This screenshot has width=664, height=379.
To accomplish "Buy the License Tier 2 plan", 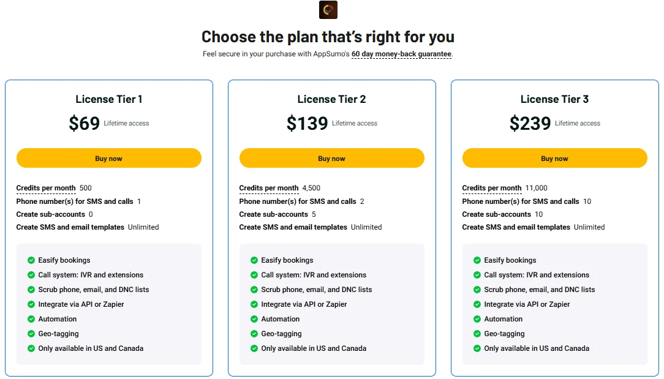I will click(x=331, y=158).
